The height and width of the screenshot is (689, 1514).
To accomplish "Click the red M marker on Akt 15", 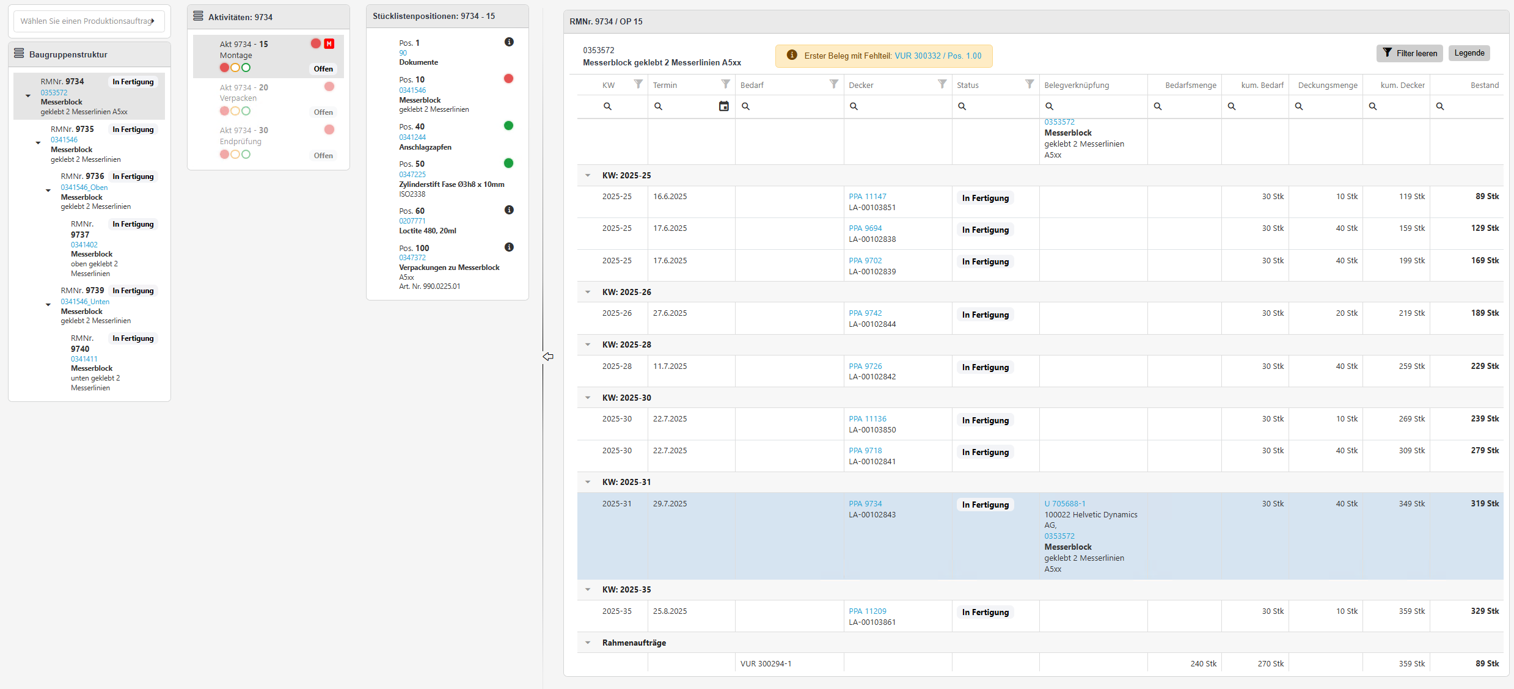I will (329, 44).
